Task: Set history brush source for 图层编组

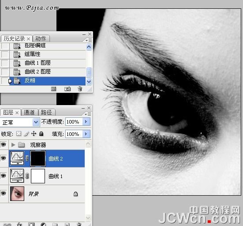Action: click(5, 46)
